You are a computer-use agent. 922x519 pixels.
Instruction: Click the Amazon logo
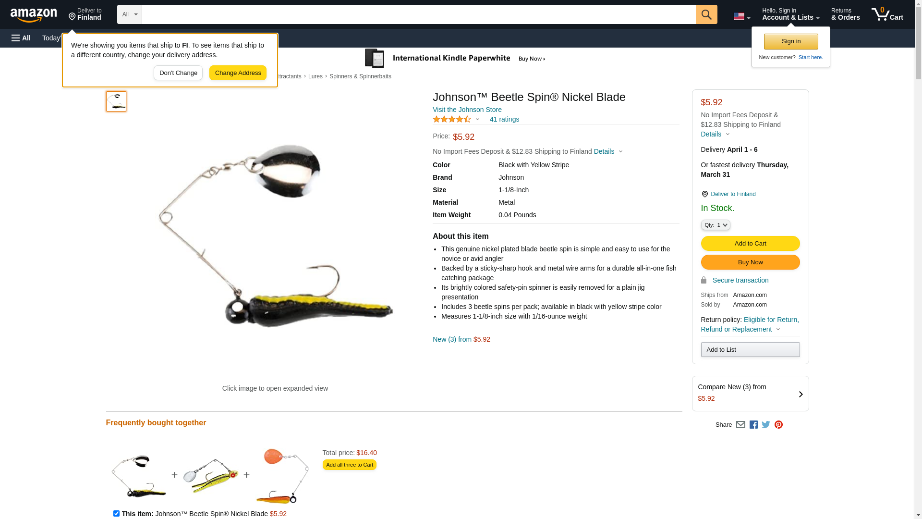tap(34, 15)
